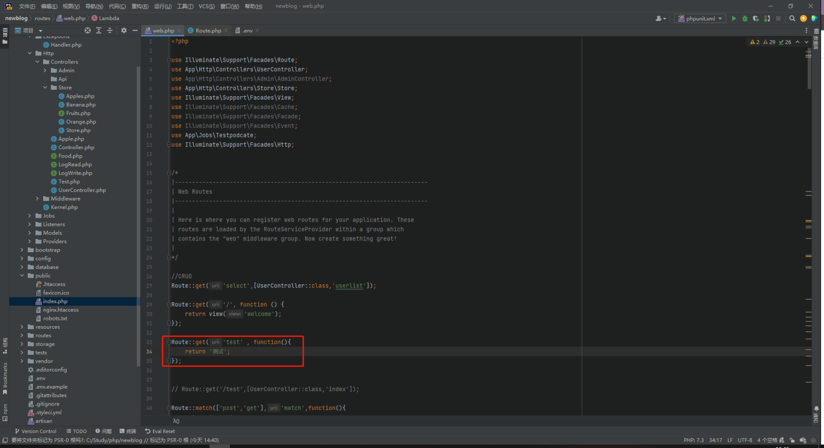This screenshot has width=824, height=448.
Task: Collapse the Http folder
Action: (x=30, y=53)
